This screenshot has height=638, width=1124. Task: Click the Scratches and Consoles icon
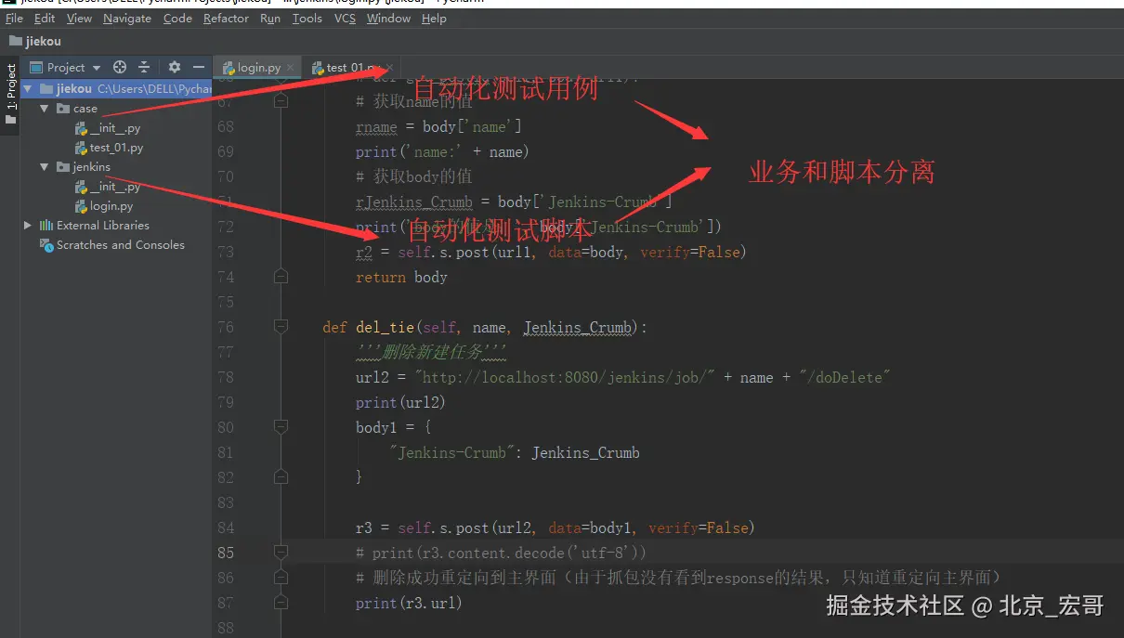click(x=46, y=245)
